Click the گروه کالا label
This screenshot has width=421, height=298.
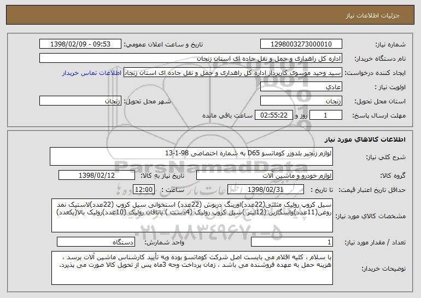tap(393, 176)
